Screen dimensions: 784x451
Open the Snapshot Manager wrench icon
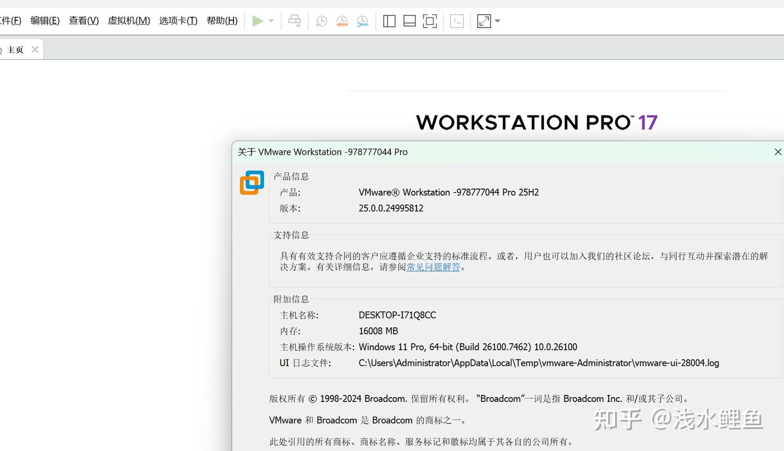[363, 21]
